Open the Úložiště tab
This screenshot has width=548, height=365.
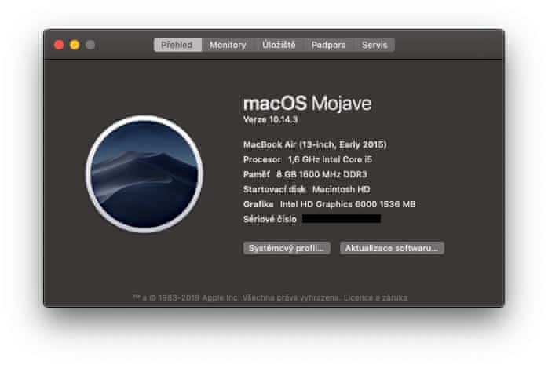pos(279,45)
